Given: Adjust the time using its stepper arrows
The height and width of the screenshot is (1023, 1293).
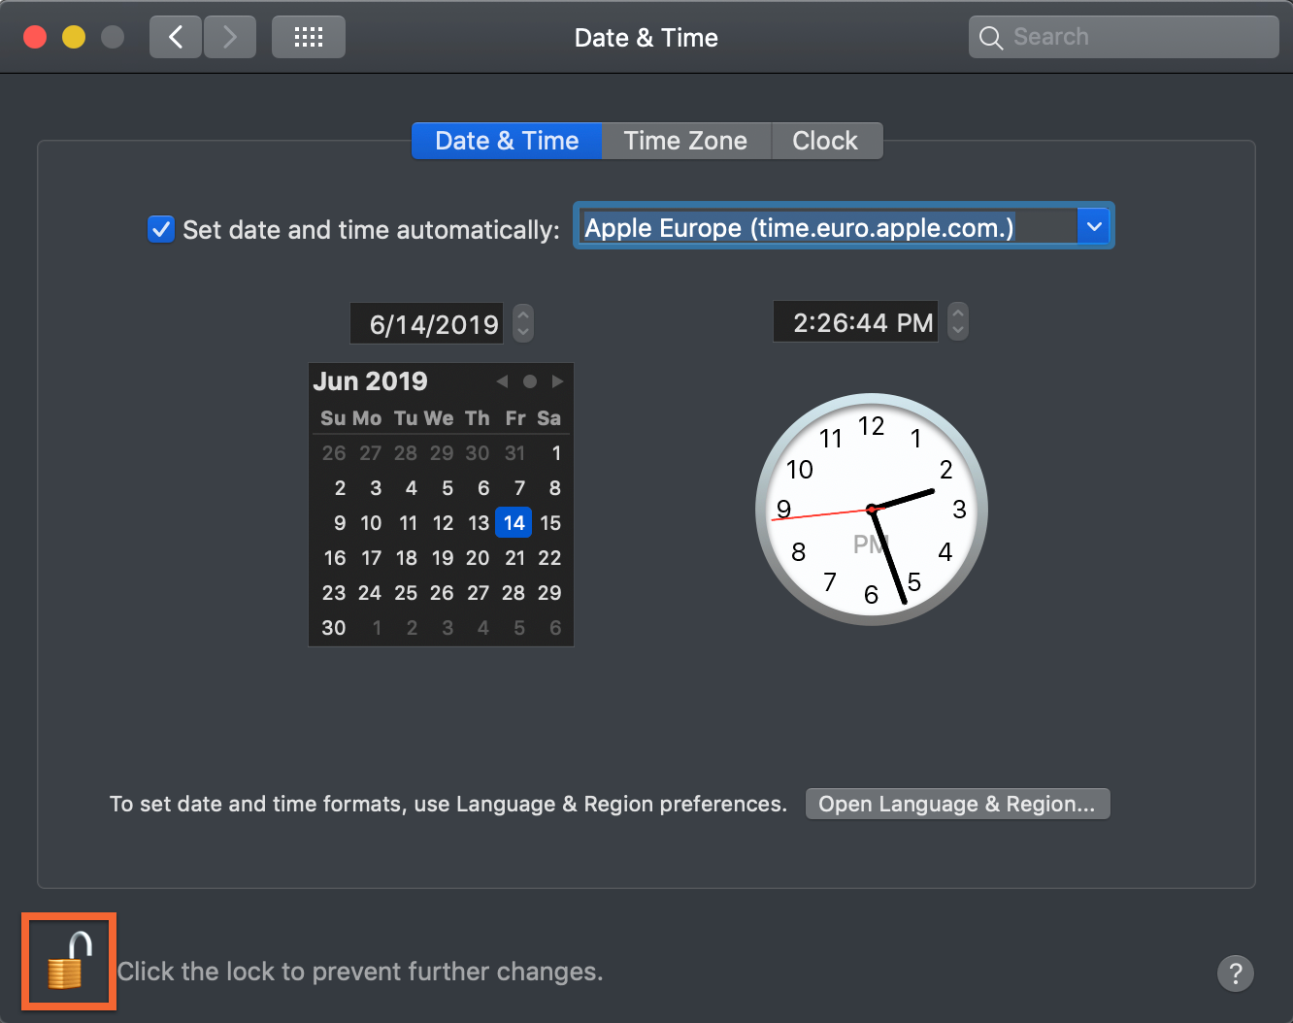Looking at the screenshot, I should [x=957, y=321].
